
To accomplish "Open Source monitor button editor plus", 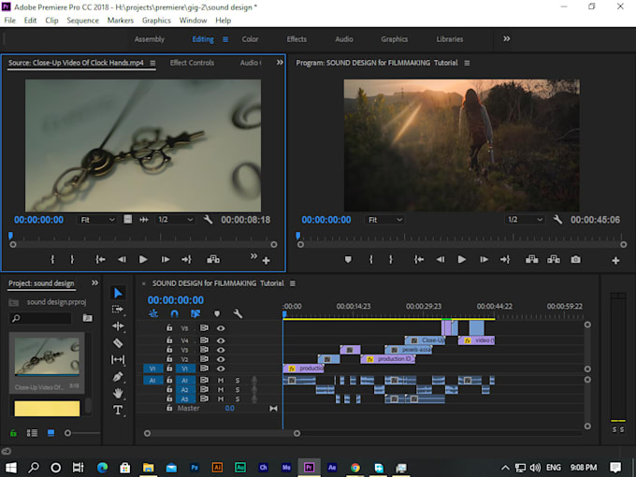I will click(266, 261).
